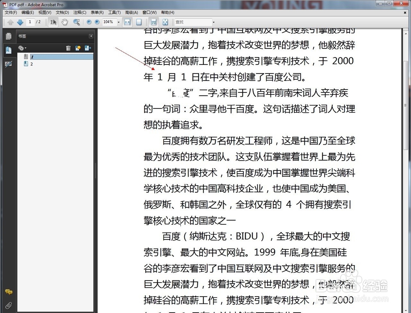Click the Acrobat icon in title bar
411x313 pixels.
click(x=5, y=5)
